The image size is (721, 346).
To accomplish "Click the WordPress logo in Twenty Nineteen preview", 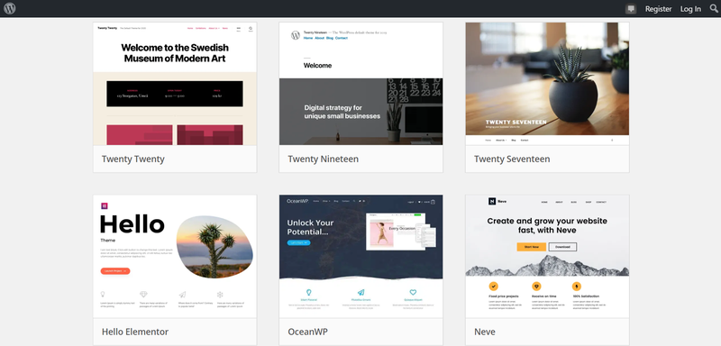I will [296, 35].
